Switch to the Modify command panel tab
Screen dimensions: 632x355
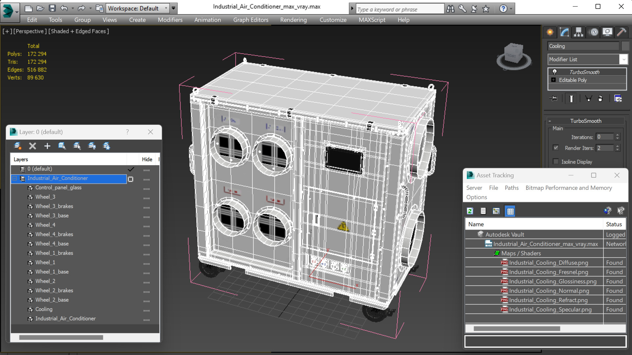click(x=565, y=32)
